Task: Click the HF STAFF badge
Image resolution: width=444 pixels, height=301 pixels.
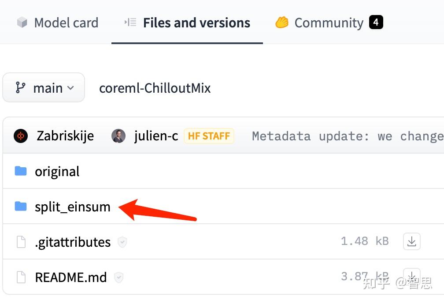Action: 209,135
